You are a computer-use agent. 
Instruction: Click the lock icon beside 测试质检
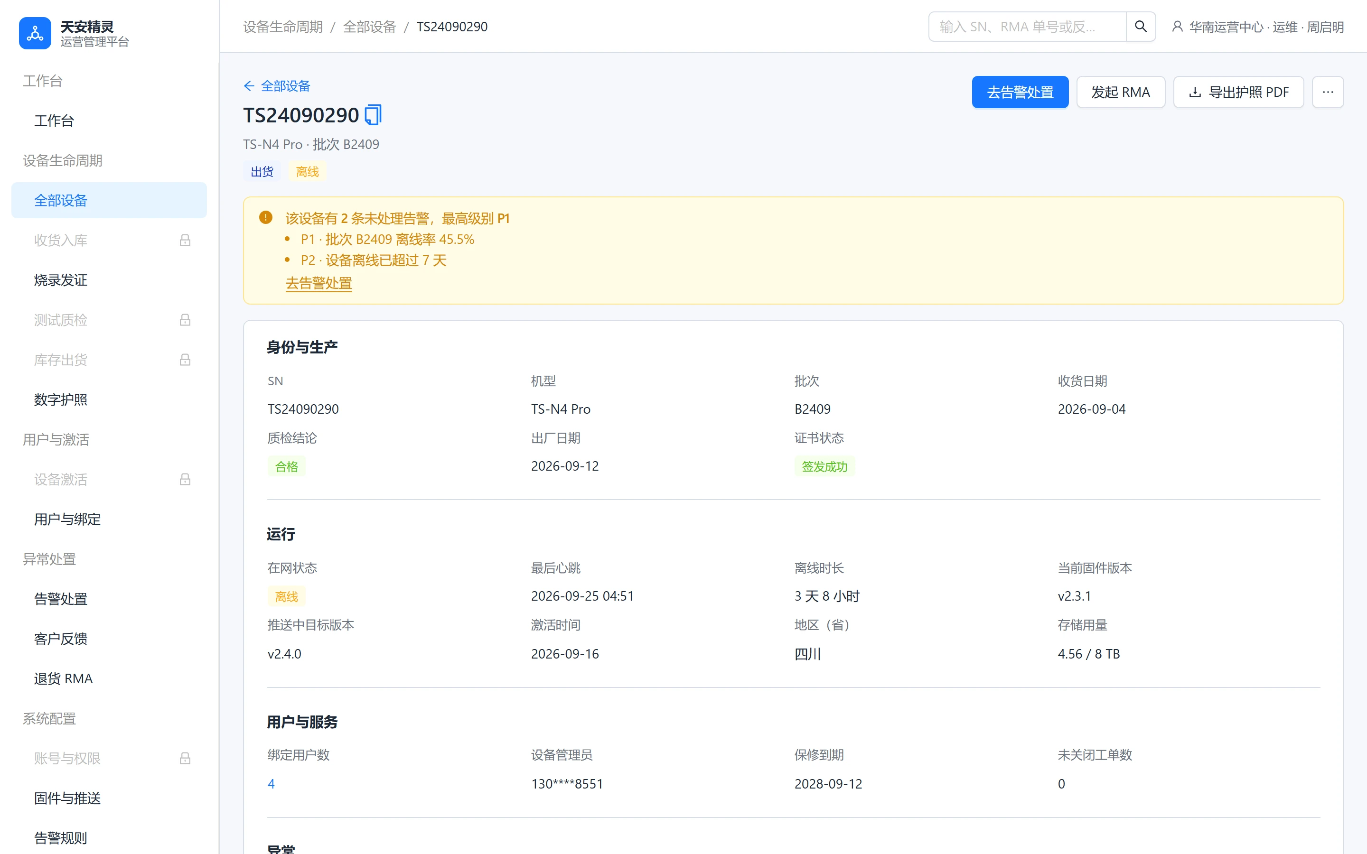pyautogui.click(x=185, y=320)
